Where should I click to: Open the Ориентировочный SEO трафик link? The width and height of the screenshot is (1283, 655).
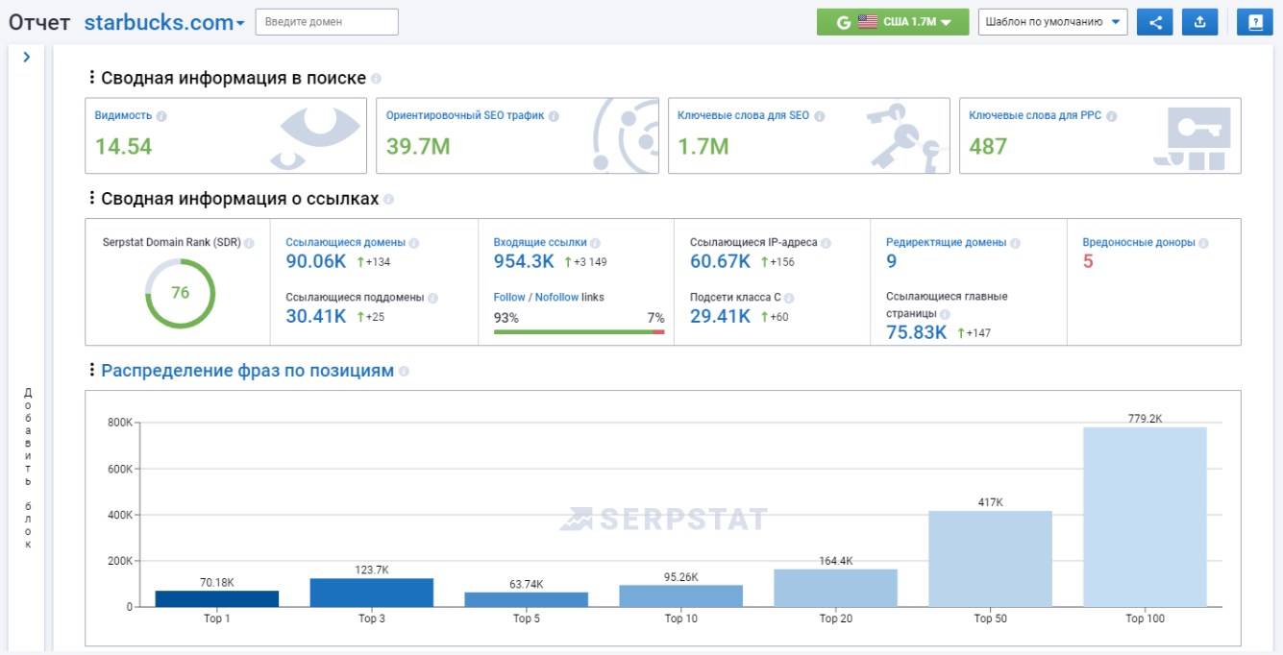(465, 115)
